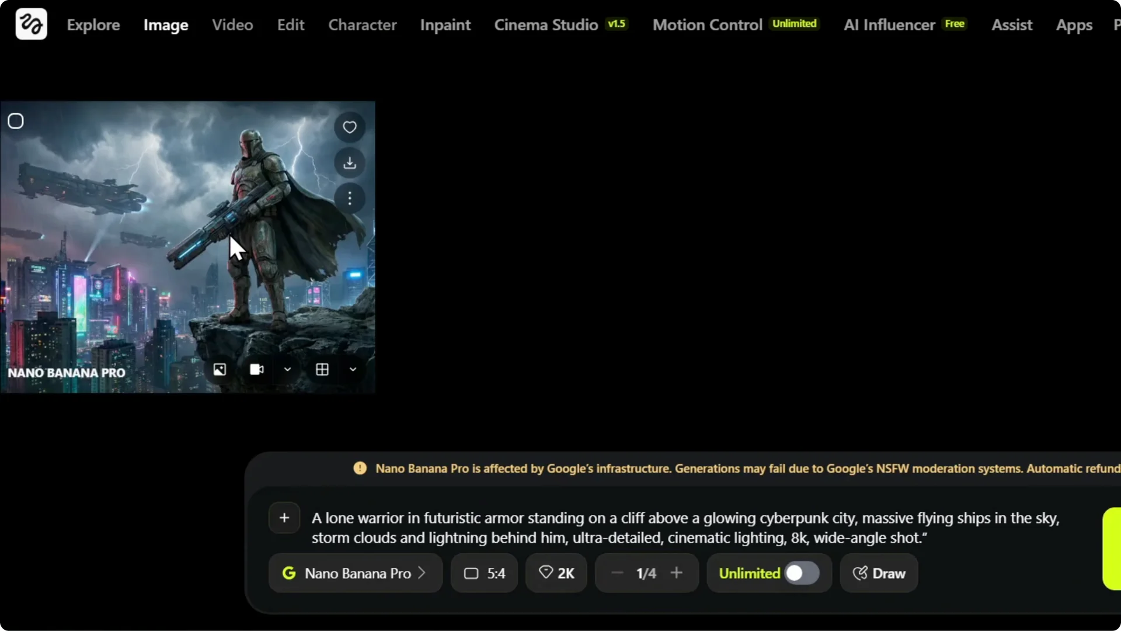Screen dimensions: 1121x631
Task: Open the Nano Banana Pro model selector
Action: click(x=355, y=573)
